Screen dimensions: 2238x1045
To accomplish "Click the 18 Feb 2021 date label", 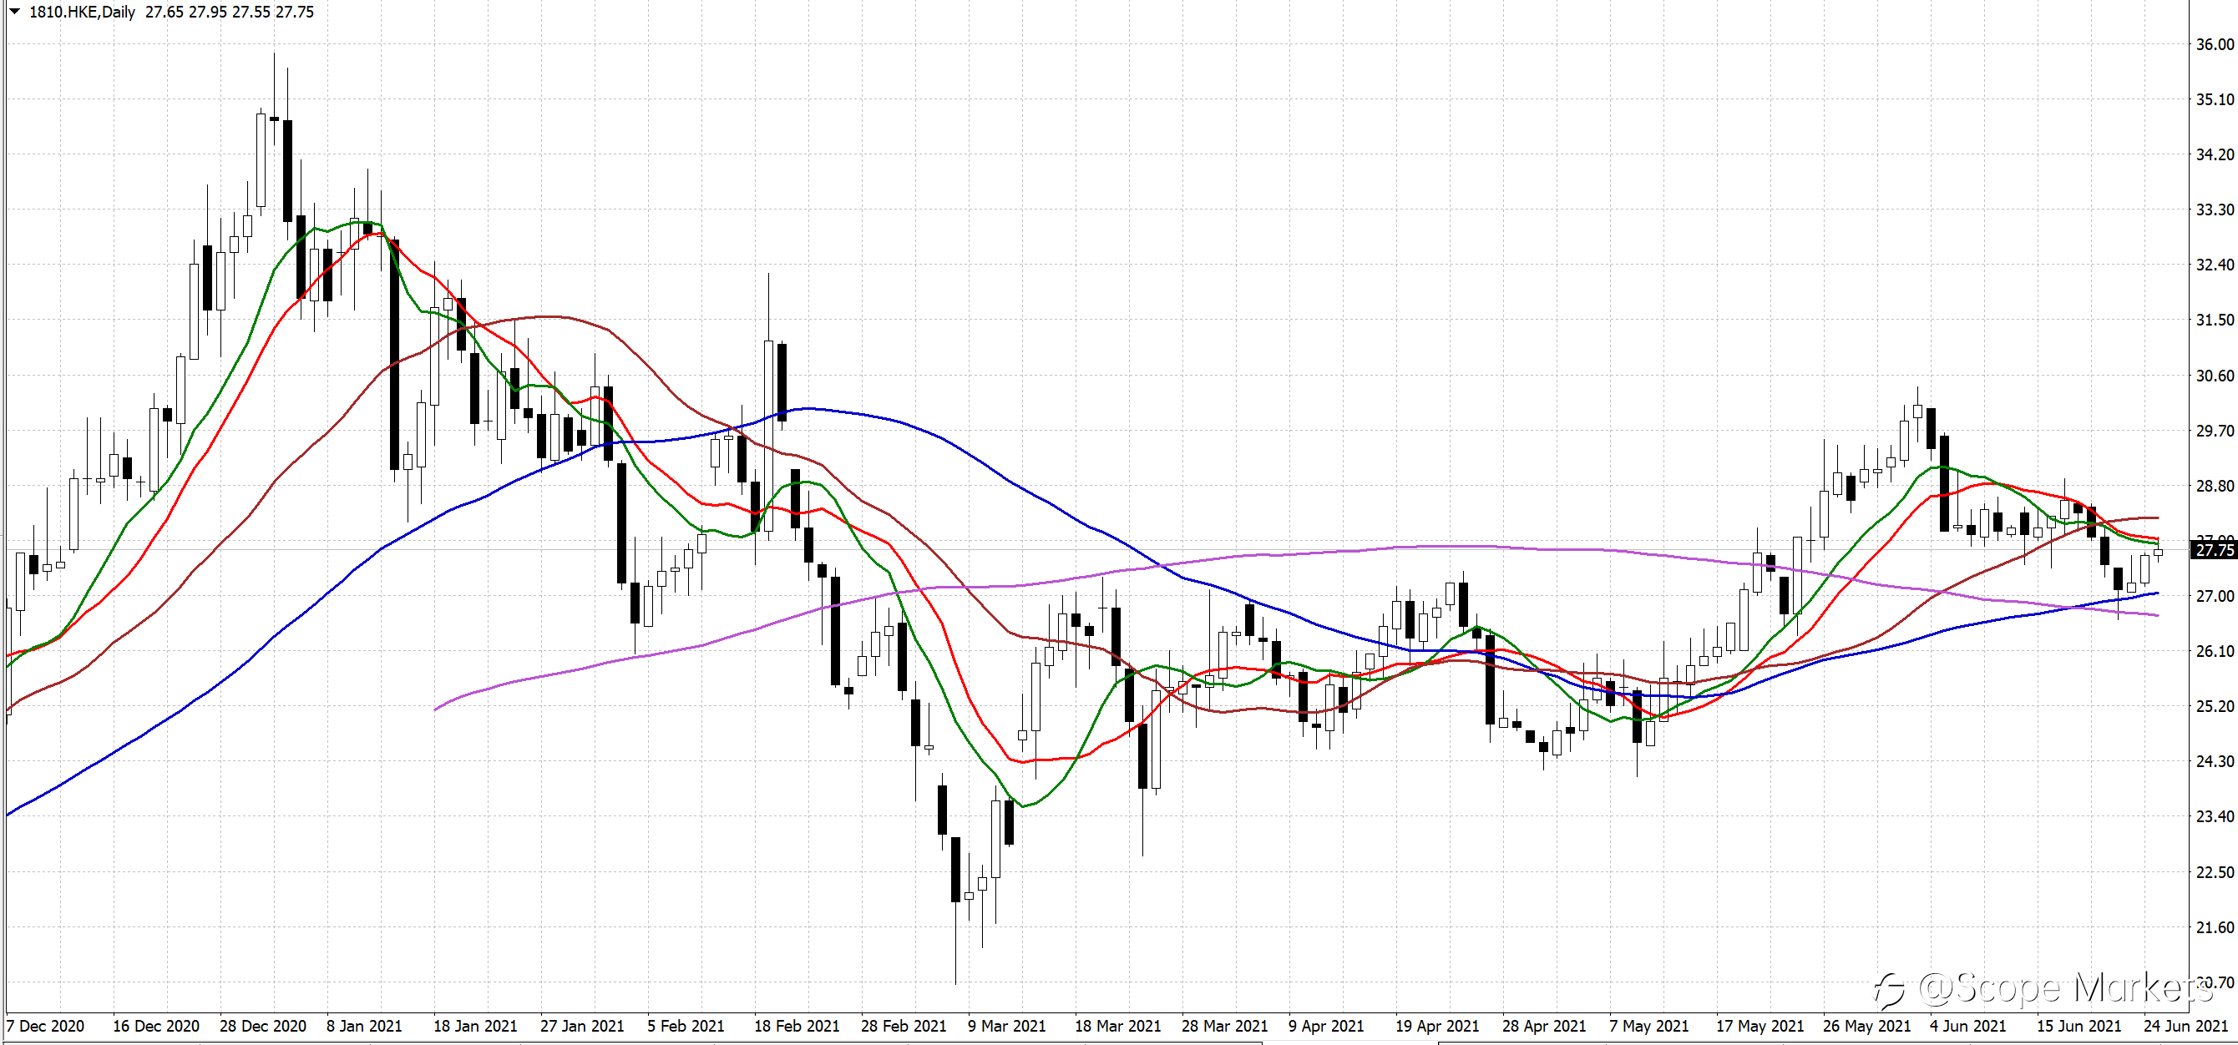I will tap(797, 1026).
